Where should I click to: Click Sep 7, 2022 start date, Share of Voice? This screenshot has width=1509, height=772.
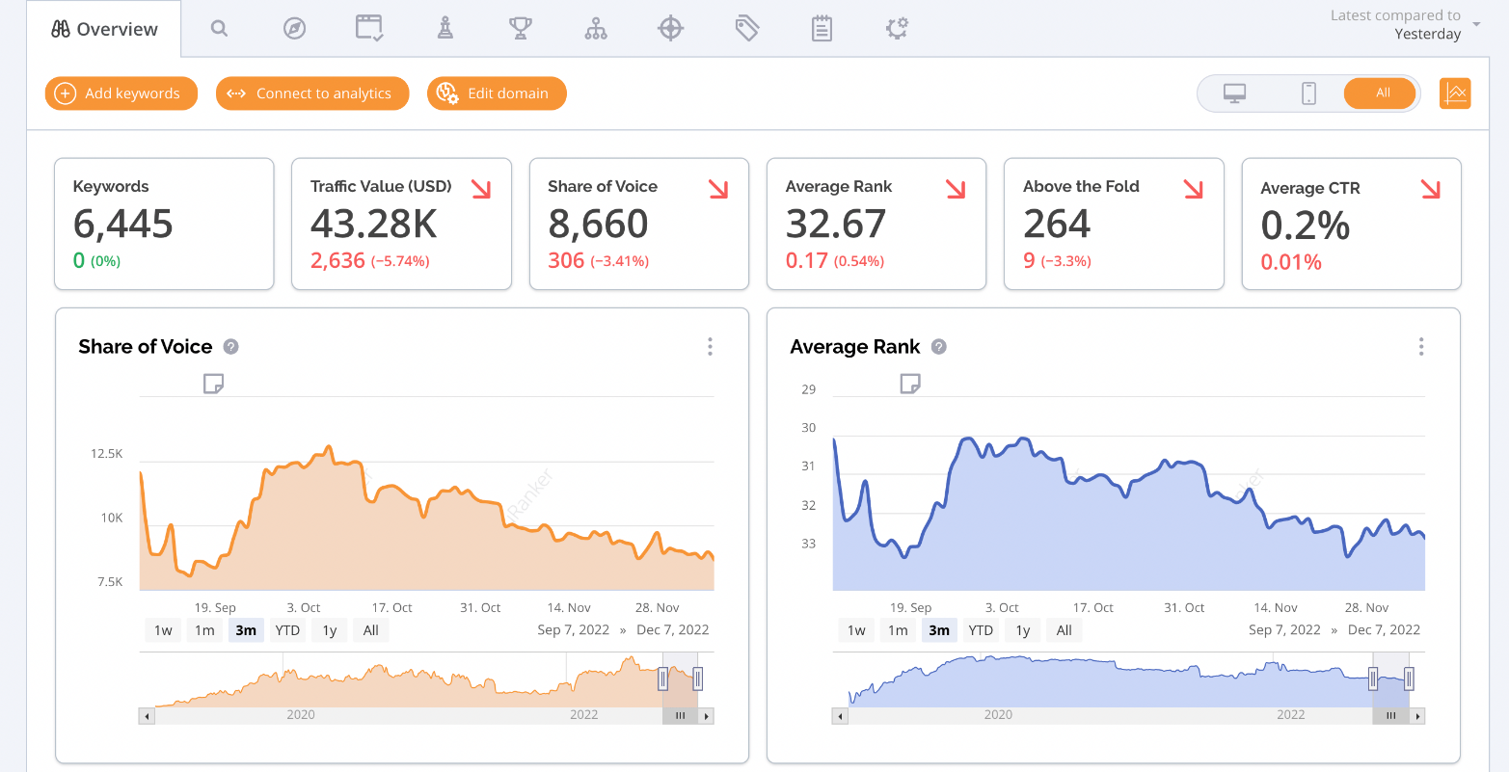pyautogui.click(x=574, y=629)
